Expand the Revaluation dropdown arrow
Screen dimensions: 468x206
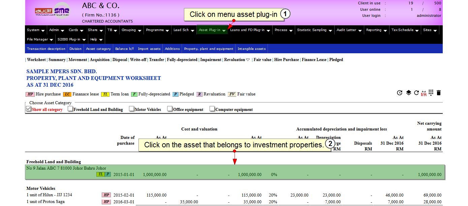coord(248,60)
